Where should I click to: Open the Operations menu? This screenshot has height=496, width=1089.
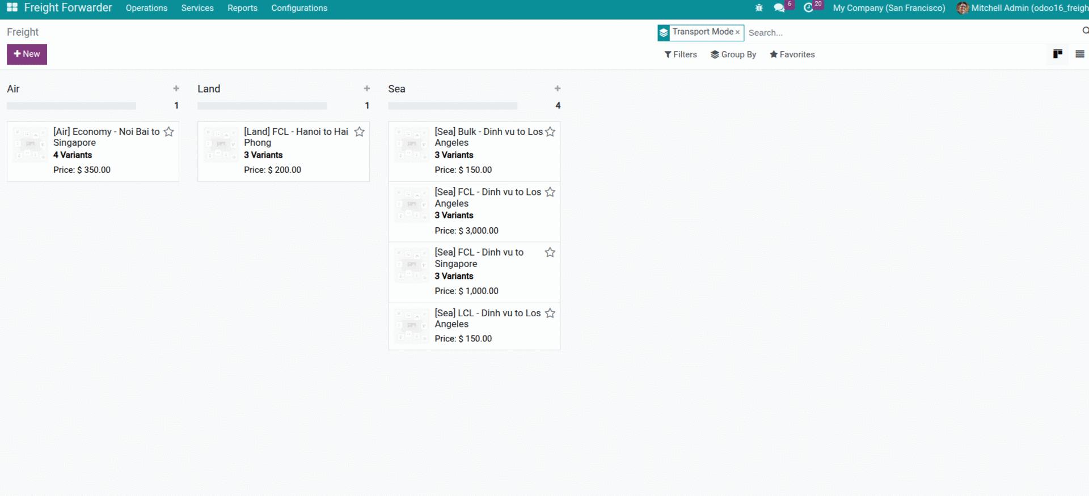pyautogui.click(x=146, y=8)
